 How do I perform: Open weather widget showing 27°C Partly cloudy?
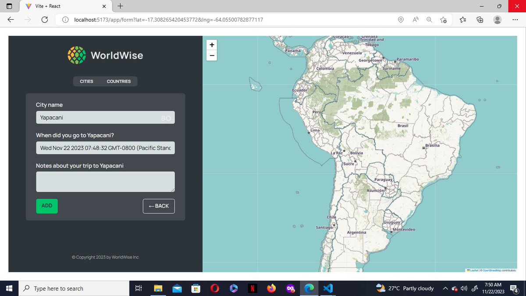point(405,288)
